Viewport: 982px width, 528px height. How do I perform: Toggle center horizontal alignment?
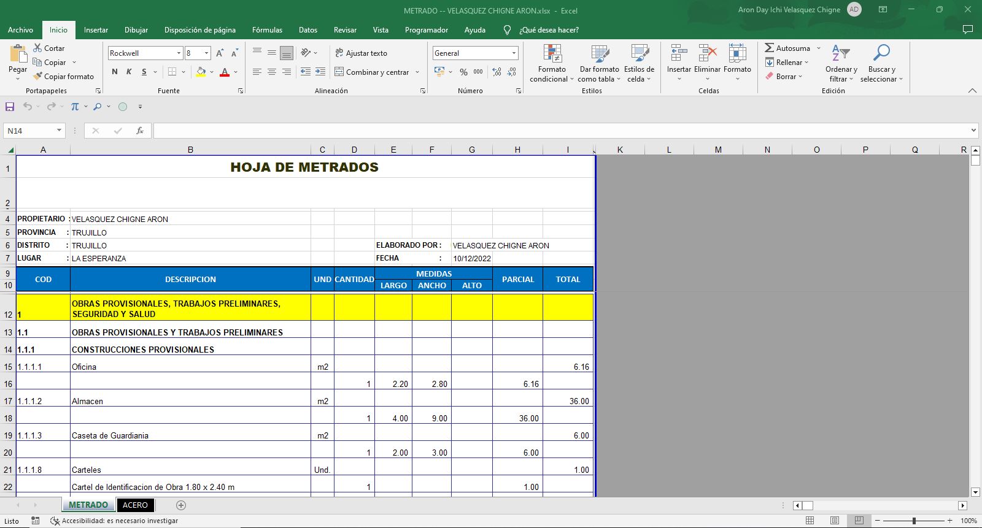[271, 72]
